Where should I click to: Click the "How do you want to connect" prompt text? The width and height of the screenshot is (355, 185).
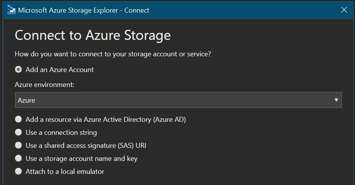113,54
